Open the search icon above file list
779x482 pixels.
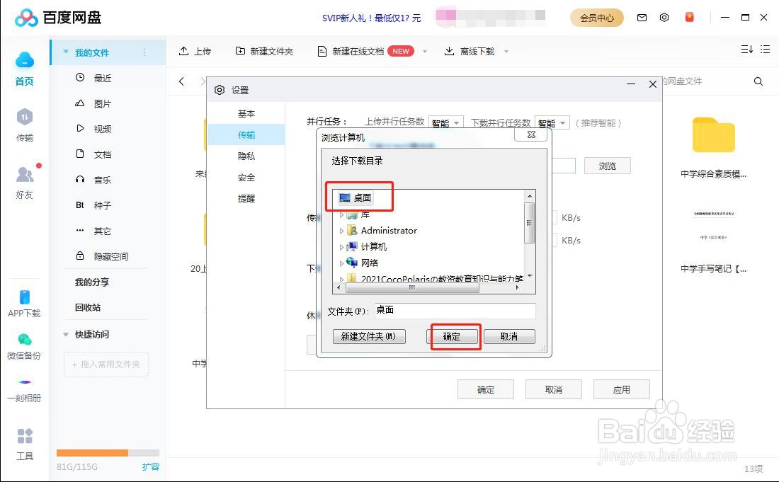pos(757,81)
